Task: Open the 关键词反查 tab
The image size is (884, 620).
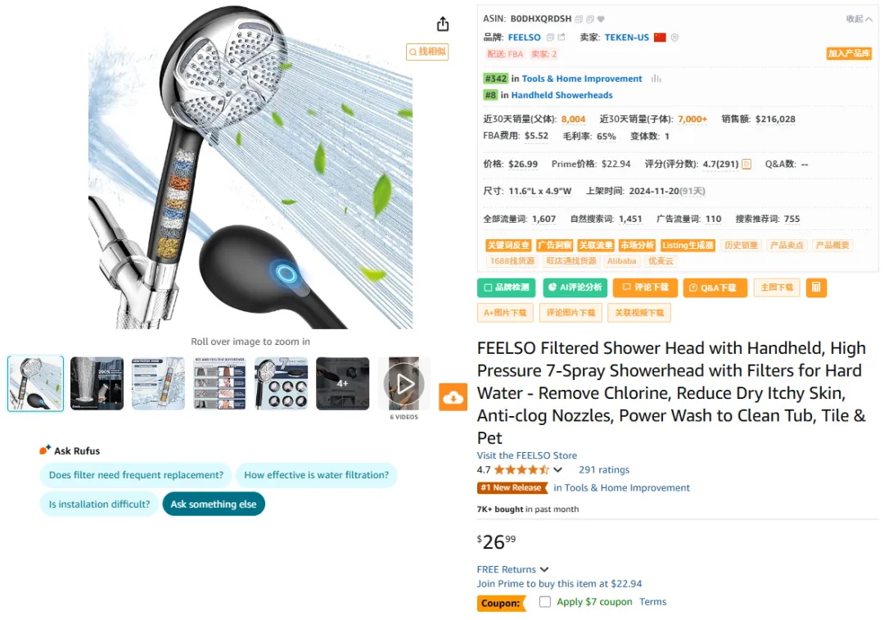Action: click(508, 246)
